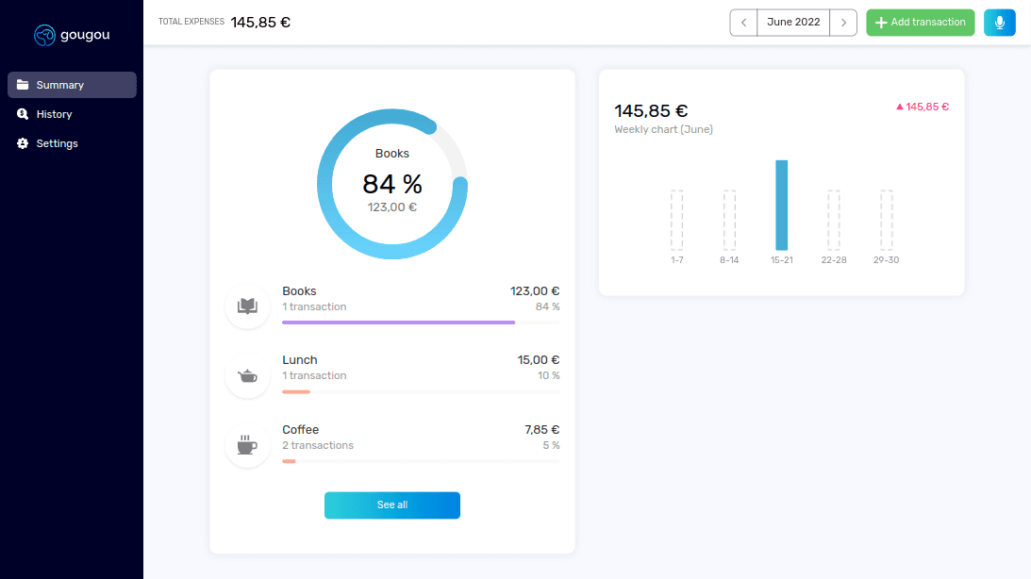Click the Books purple progress bar
This screenshot has width=1031, height=579.
pos(398,322)
